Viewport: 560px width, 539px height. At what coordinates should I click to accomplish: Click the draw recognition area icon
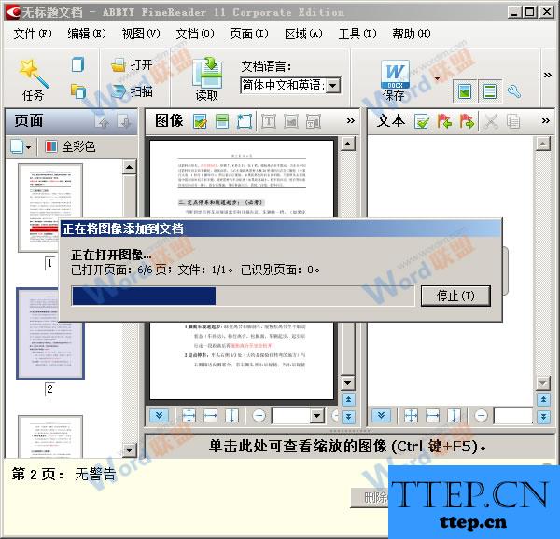tap(245, 121)
